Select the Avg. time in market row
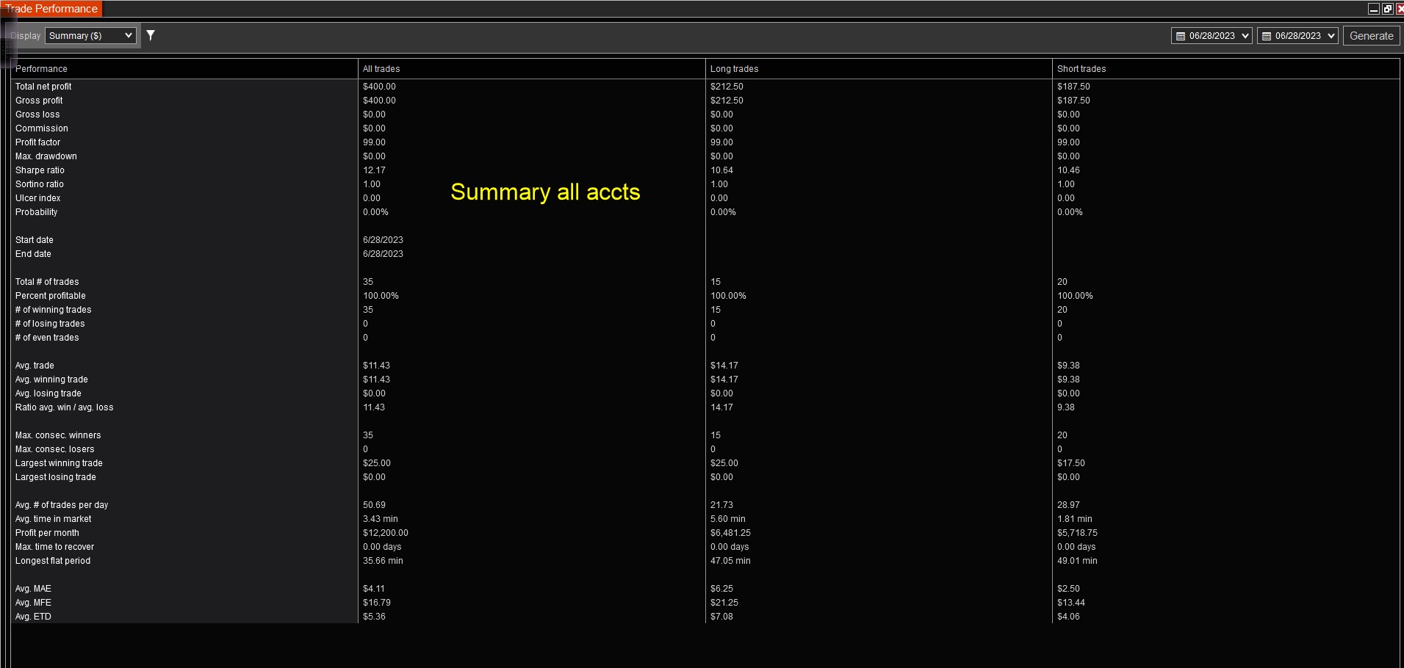 (x=54, y=519)
